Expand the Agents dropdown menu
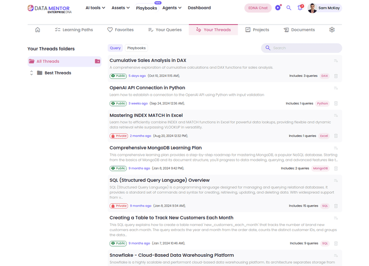 pyautogui.click(x=172, y=8)
